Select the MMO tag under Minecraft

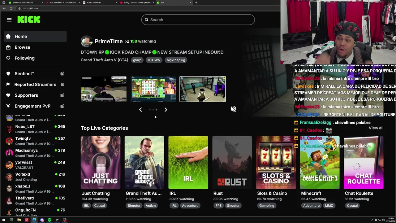tap(329, 206)
